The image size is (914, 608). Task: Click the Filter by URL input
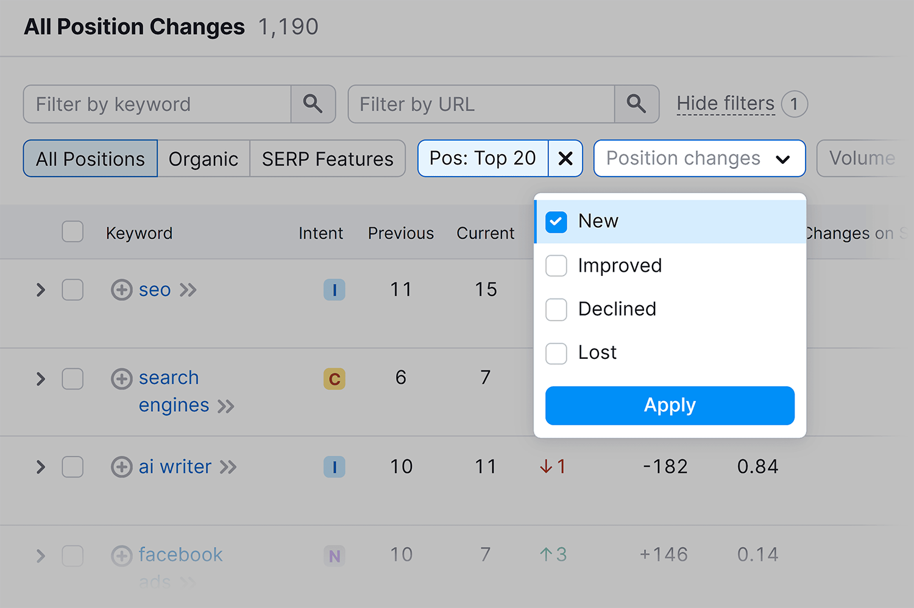pyautogui.click(x=481, y=104)
